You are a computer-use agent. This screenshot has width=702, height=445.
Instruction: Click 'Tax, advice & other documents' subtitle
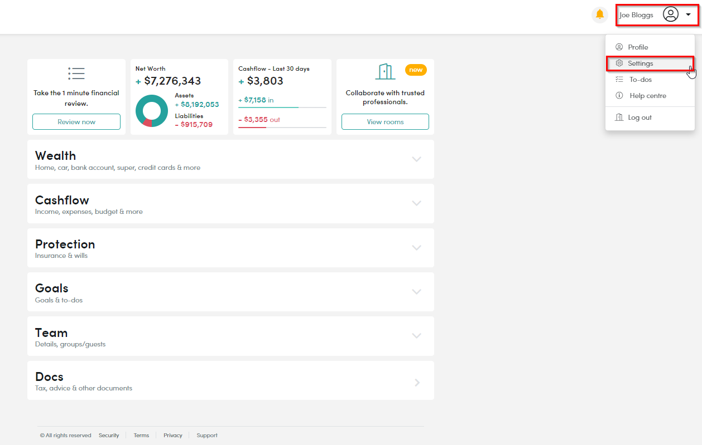pos(84,388)
